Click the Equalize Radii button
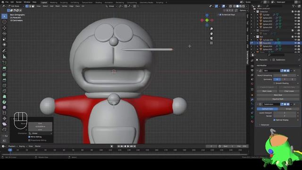The width and height of the screenshot is (302, 170). pyautogui.click(x=278, y=99)
